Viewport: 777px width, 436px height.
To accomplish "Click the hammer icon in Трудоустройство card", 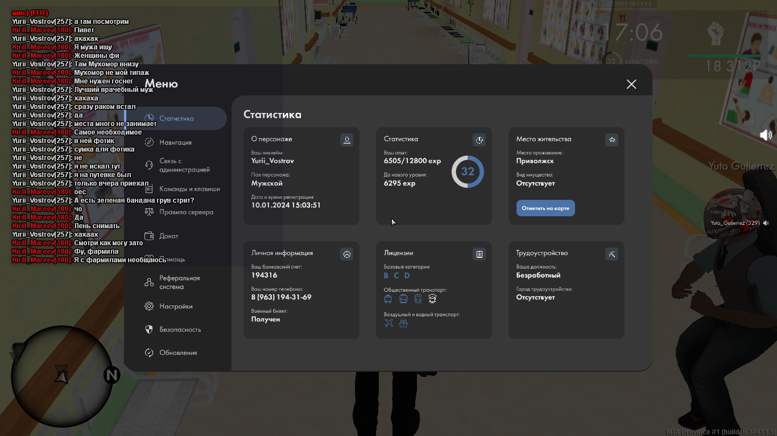I will pyautogui.click(x=612, y=254).
